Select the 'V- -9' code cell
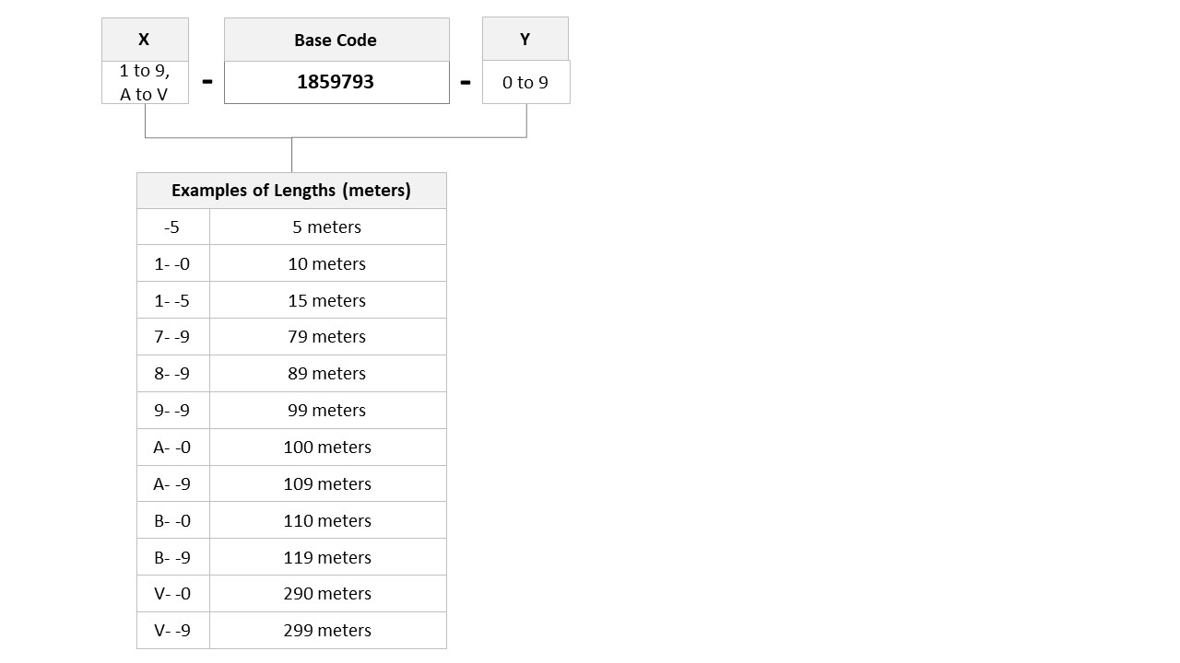This screenshot has height=663, width=1180. point(173,630)
